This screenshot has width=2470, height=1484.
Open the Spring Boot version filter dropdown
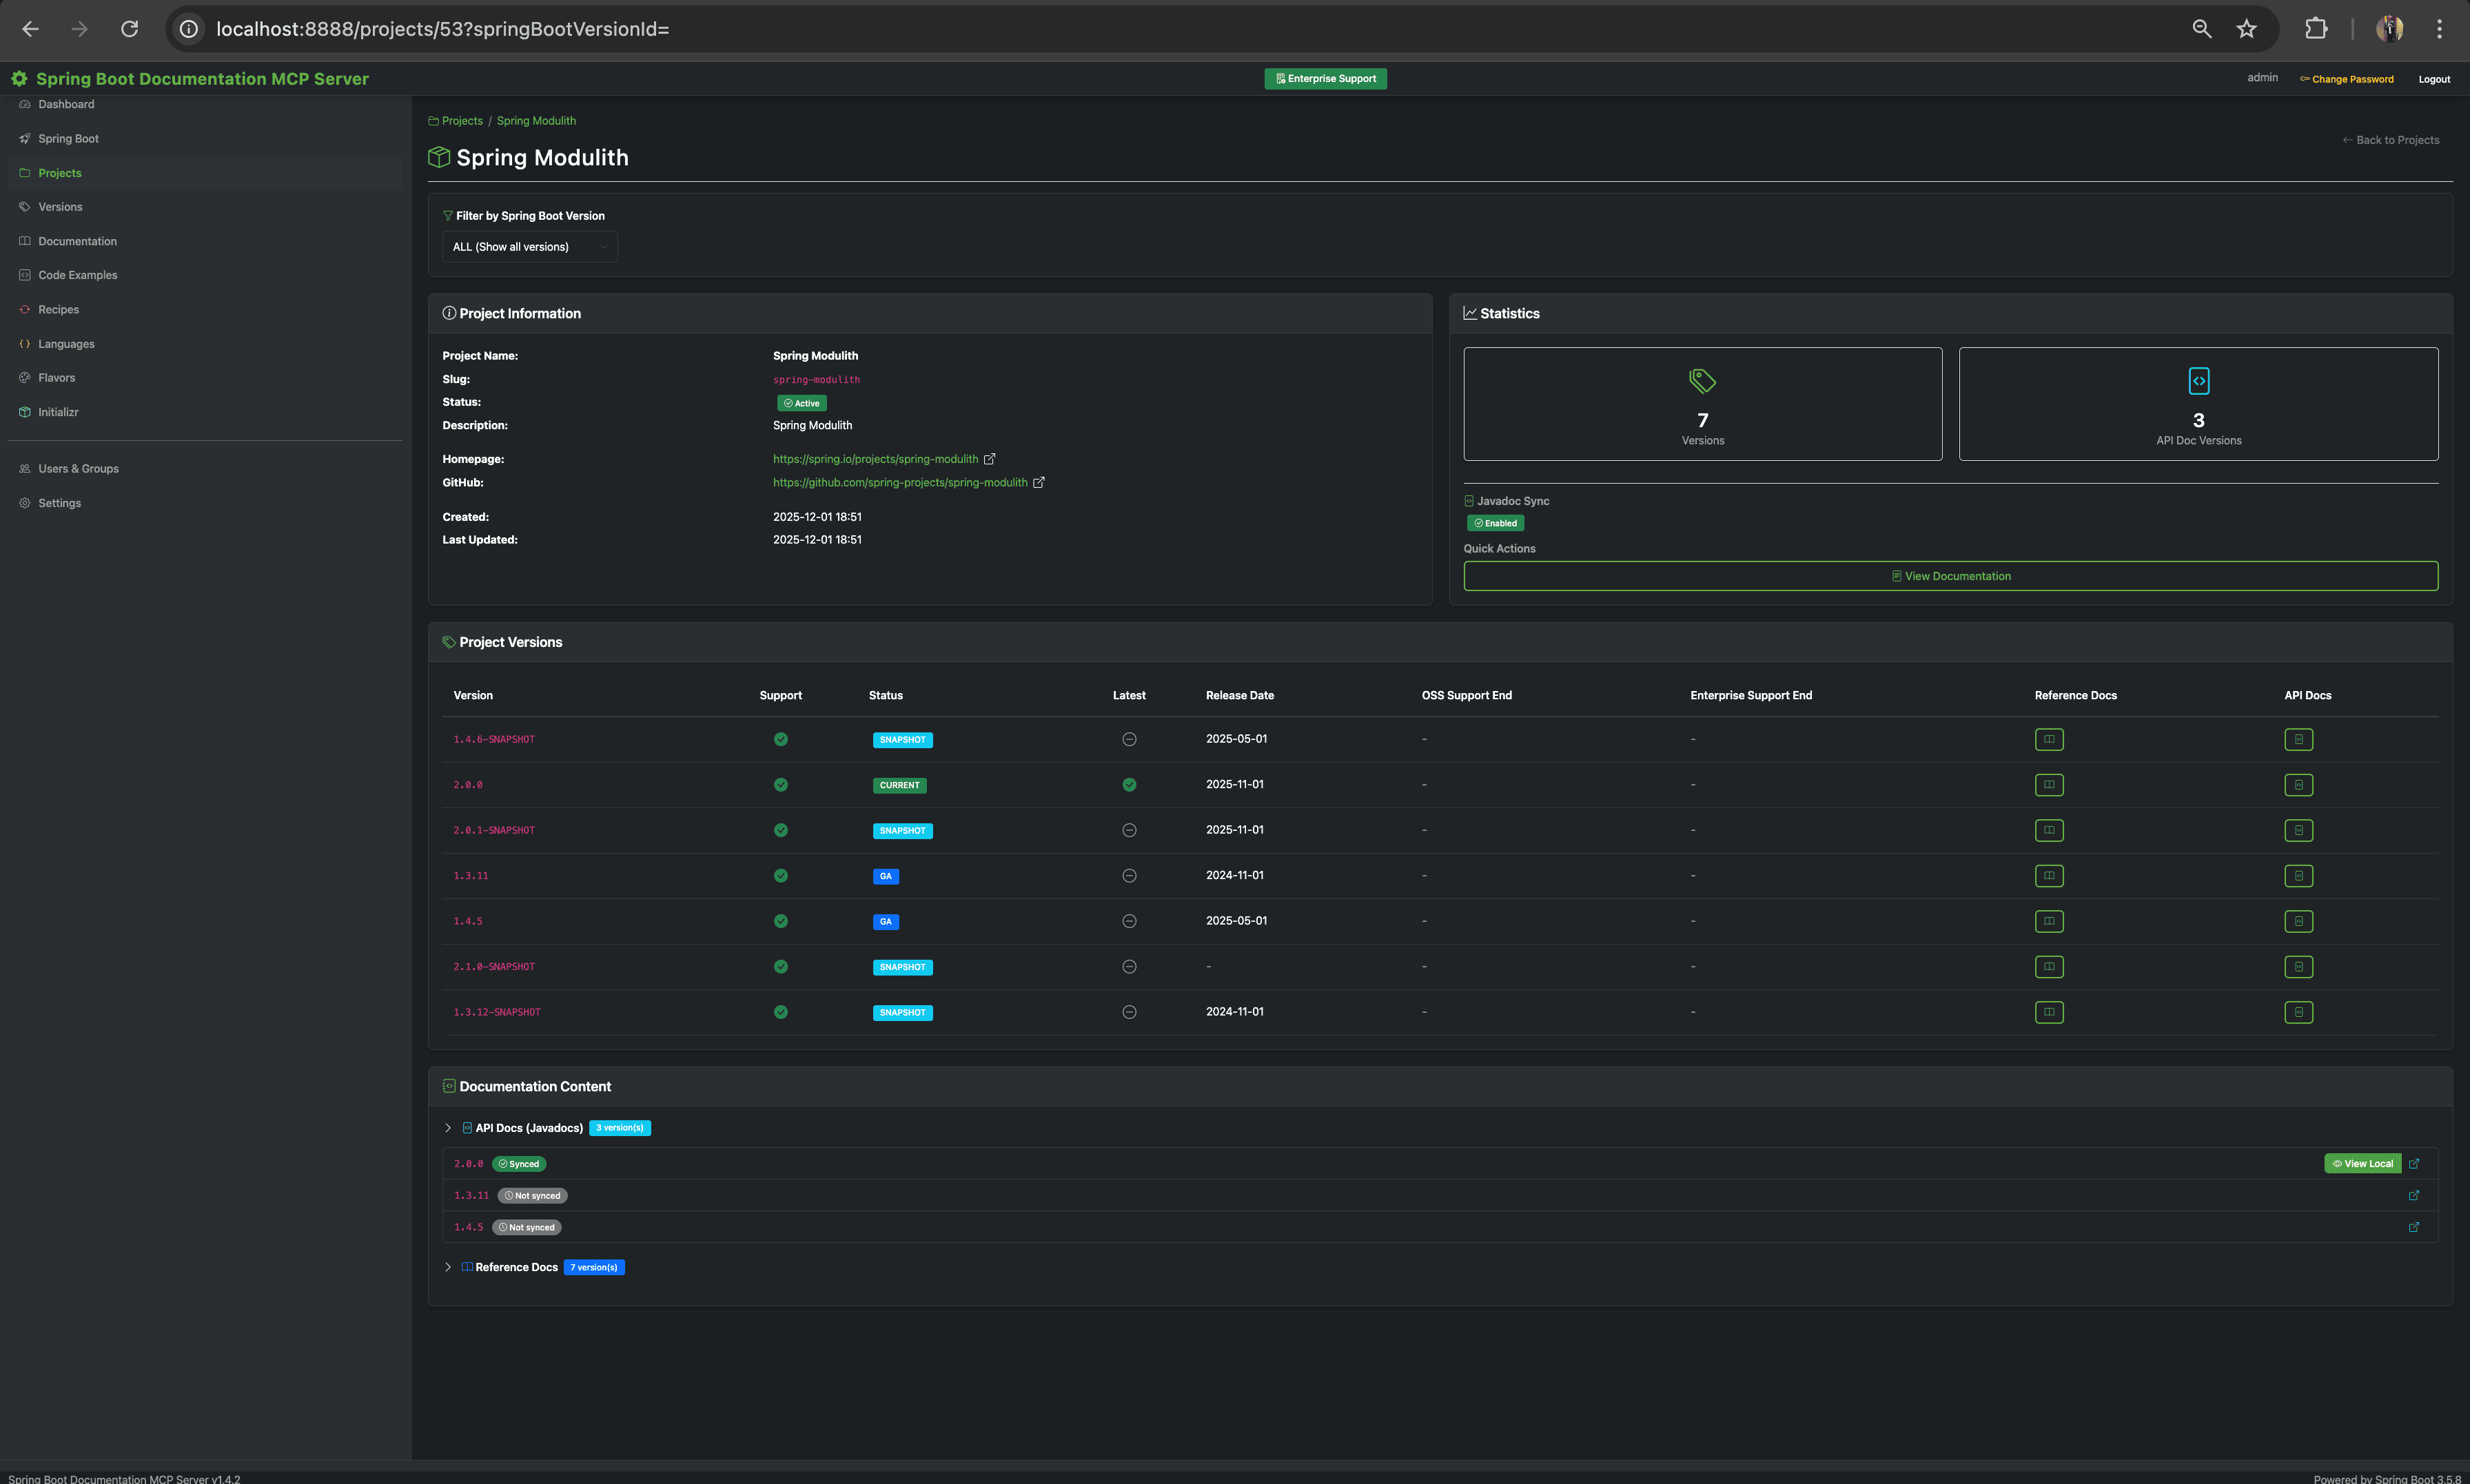point(529,246)
